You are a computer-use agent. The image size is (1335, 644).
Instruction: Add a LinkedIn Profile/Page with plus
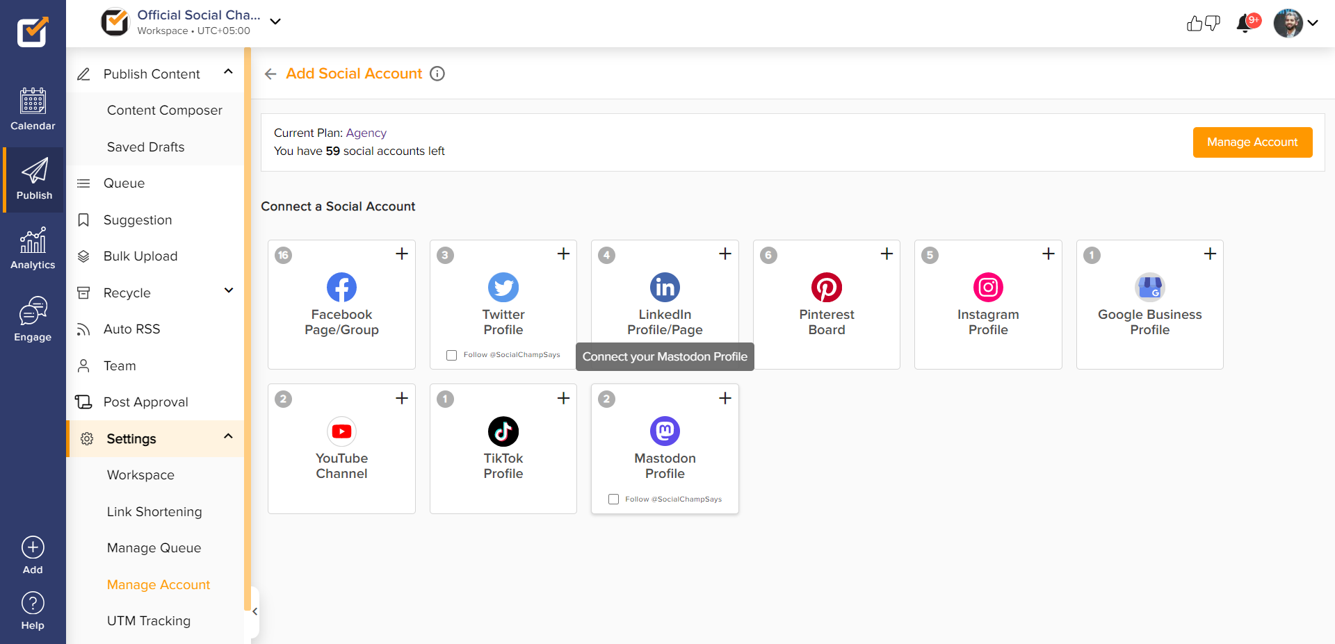725,254
